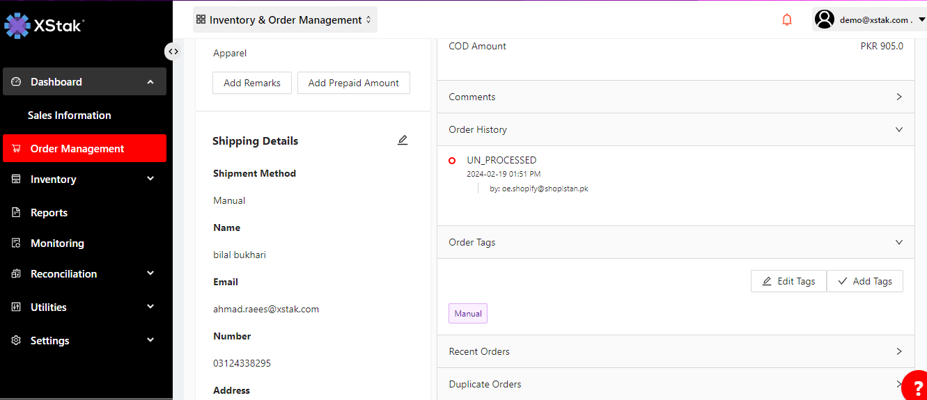Click the user avatar icon
Screen dimensions: 927x400
tap(825, 20)
